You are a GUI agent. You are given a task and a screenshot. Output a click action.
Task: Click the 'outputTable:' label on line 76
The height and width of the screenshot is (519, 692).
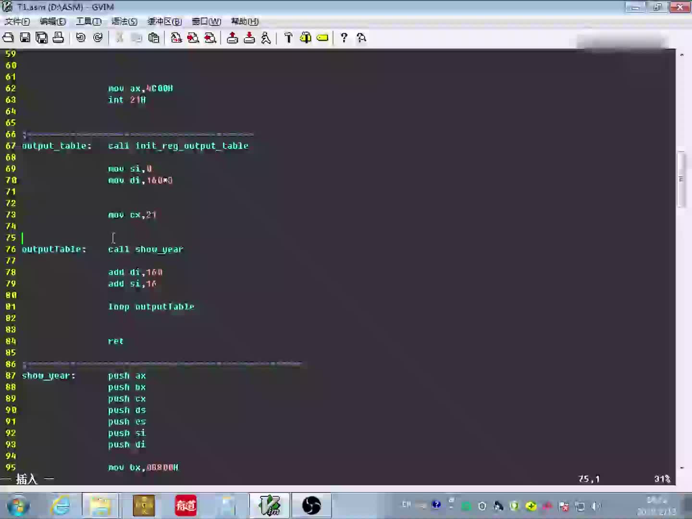point(54,249)
